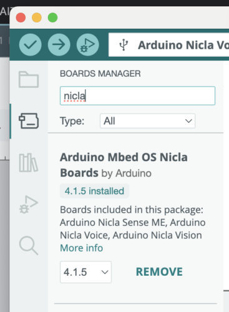
Task: Click the BOARDS MANAGER heading
Action: (x=100, y=74)
